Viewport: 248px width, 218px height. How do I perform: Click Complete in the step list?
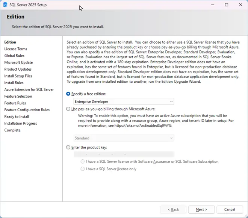coord(12,130)
